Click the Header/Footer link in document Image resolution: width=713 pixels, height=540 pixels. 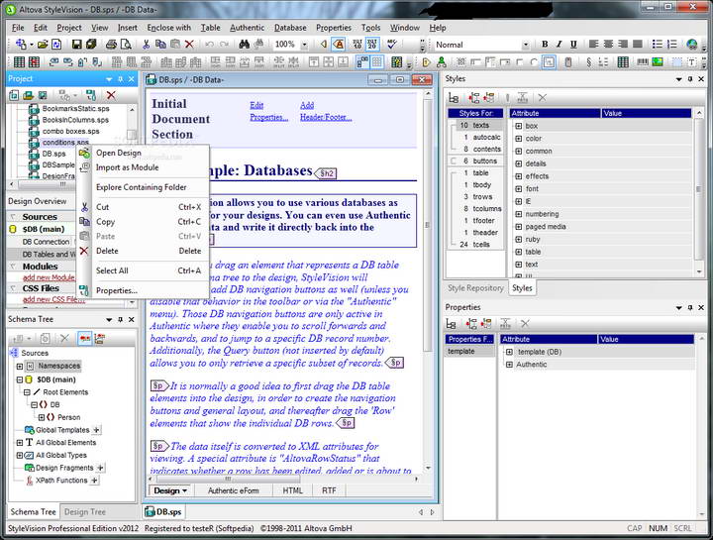(x=327, y=117)
